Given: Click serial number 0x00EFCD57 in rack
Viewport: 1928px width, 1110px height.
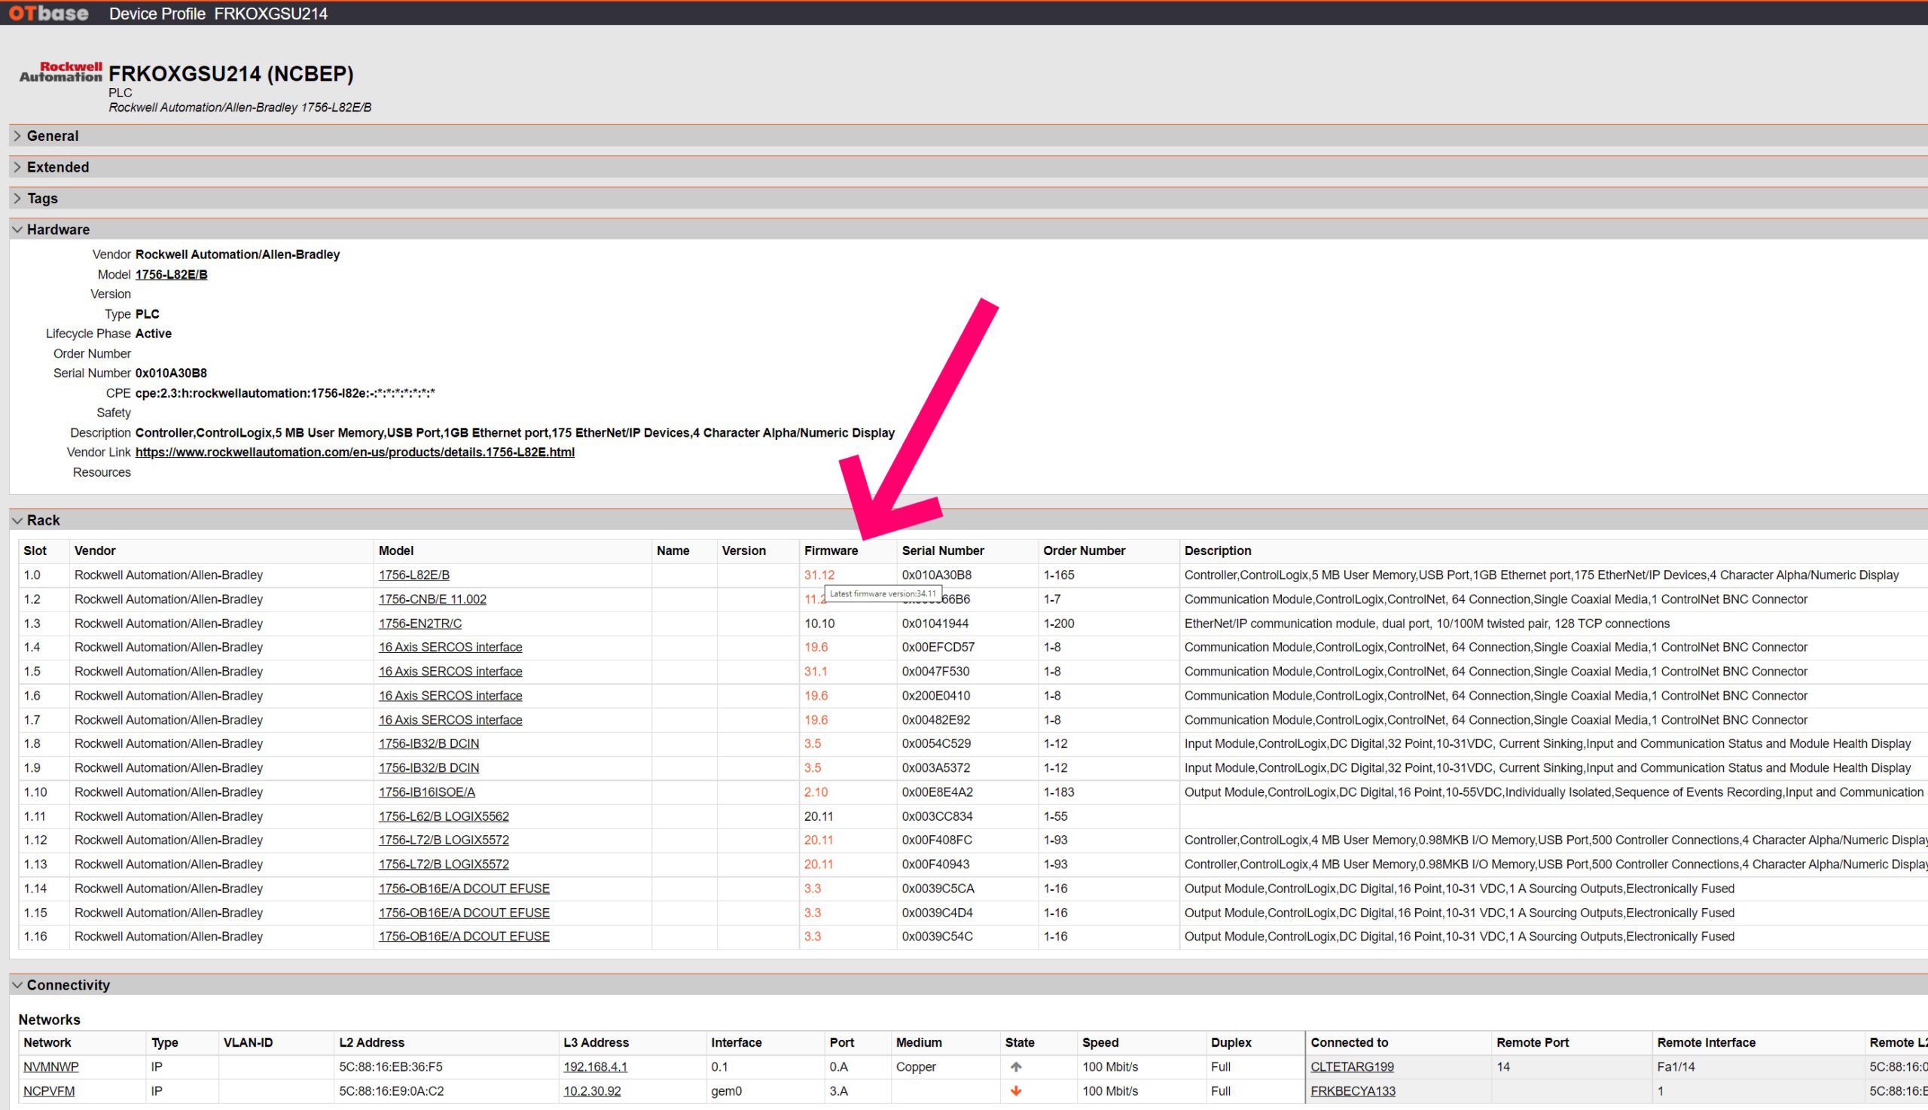Looking at the screenshot, I should 938,647.
